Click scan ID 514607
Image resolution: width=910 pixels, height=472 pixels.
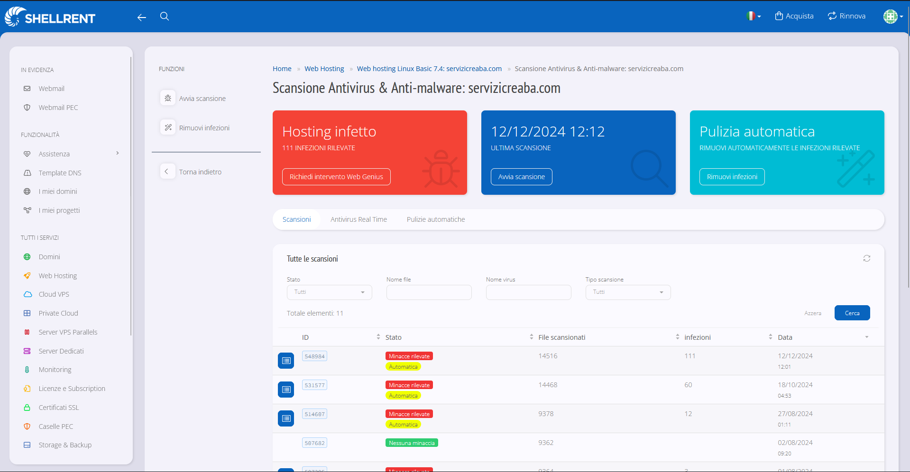tap(314, 414)
